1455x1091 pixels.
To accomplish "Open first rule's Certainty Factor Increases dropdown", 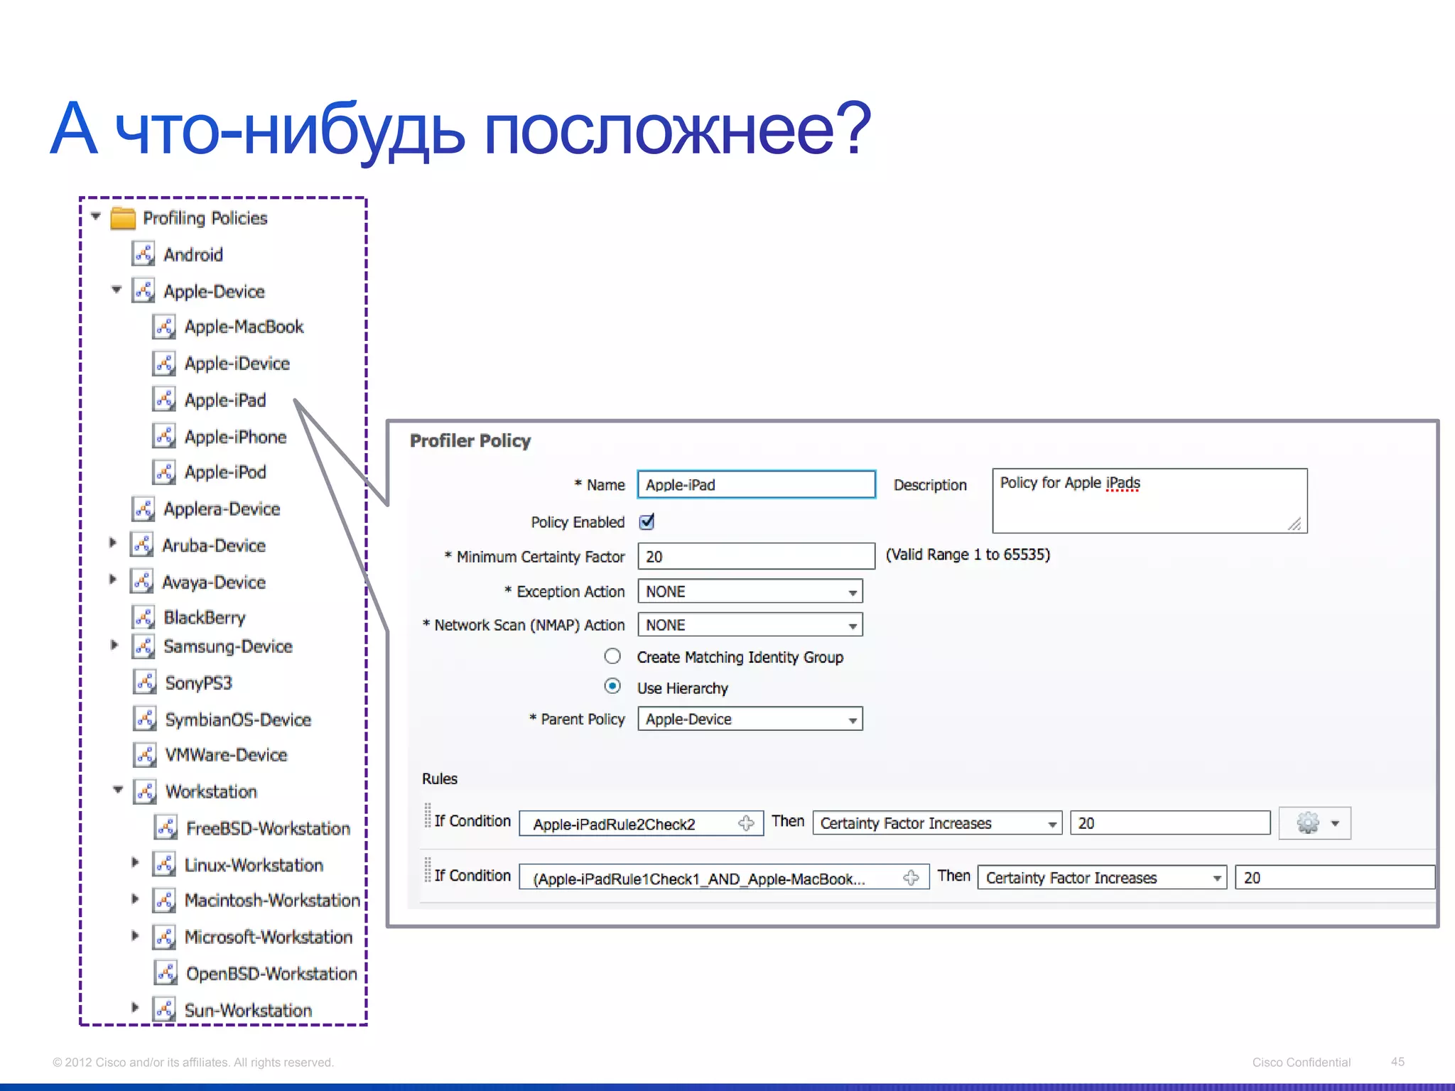I will pyautogui.click(x=937, y=823).
